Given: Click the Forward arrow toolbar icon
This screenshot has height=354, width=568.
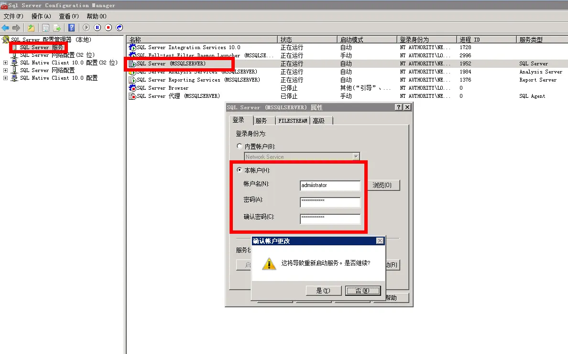Looking at the screenshot, I should [x=16, y=28].
